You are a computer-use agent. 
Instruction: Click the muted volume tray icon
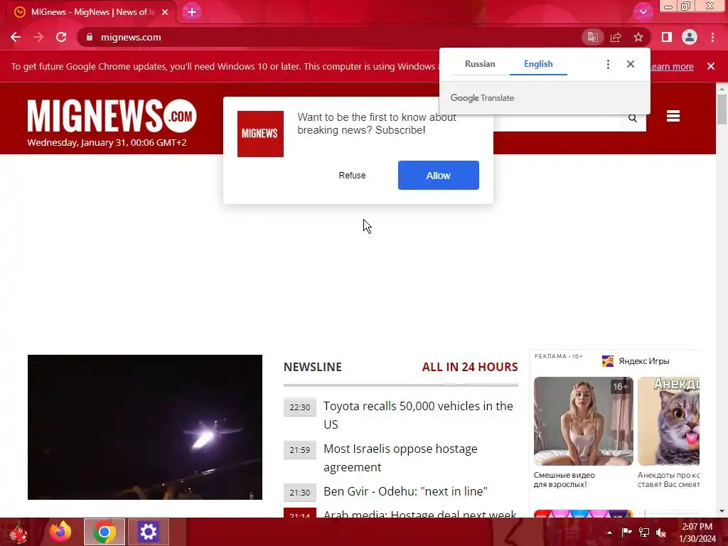tap(661, 532)
